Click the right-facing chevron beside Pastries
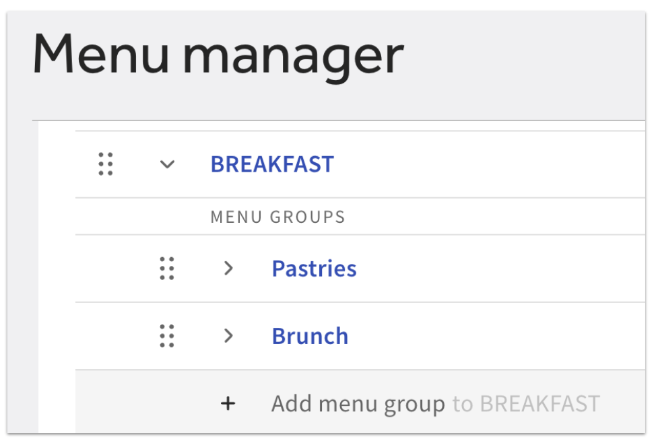 [228, 269]
